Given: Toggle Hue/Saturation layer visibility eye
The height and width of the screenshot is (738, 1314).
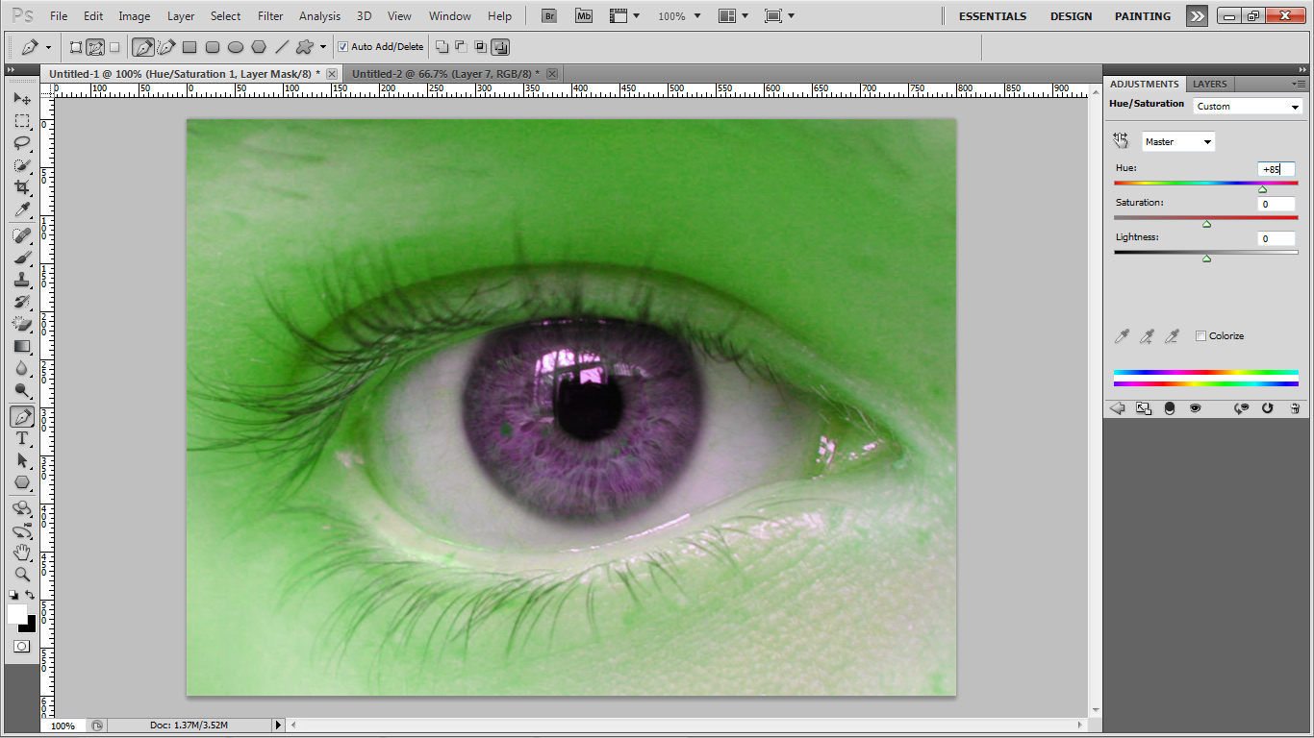Looking at the screenshot, I should click(1195, 408).
